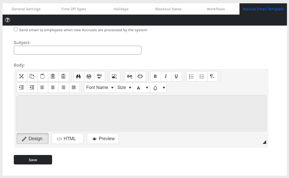This screenshot has height=178, width=289.
Task: Toggle underline formatting
Action: click(x=176, y=76)
